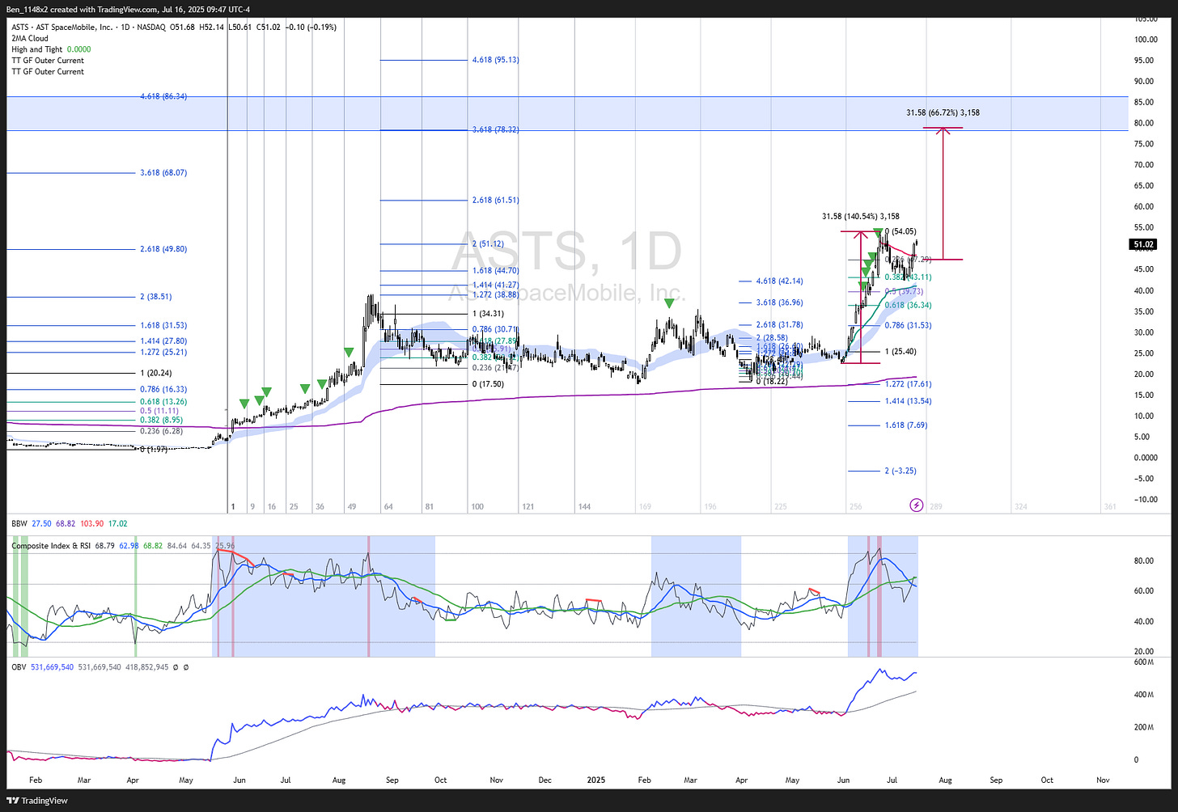Click the Fibonacci label '0.786 (16.33)'
The width and height of the screenshot is (1178, 812).
point(163,389)
